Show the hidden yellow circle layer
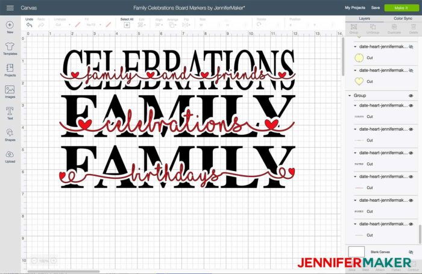 411,47
